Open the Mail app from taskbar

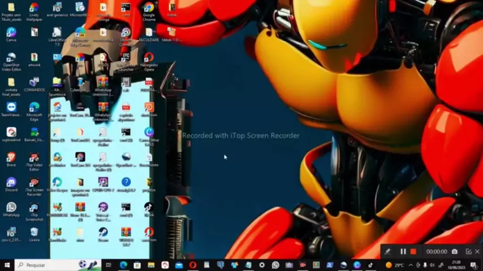179,265
